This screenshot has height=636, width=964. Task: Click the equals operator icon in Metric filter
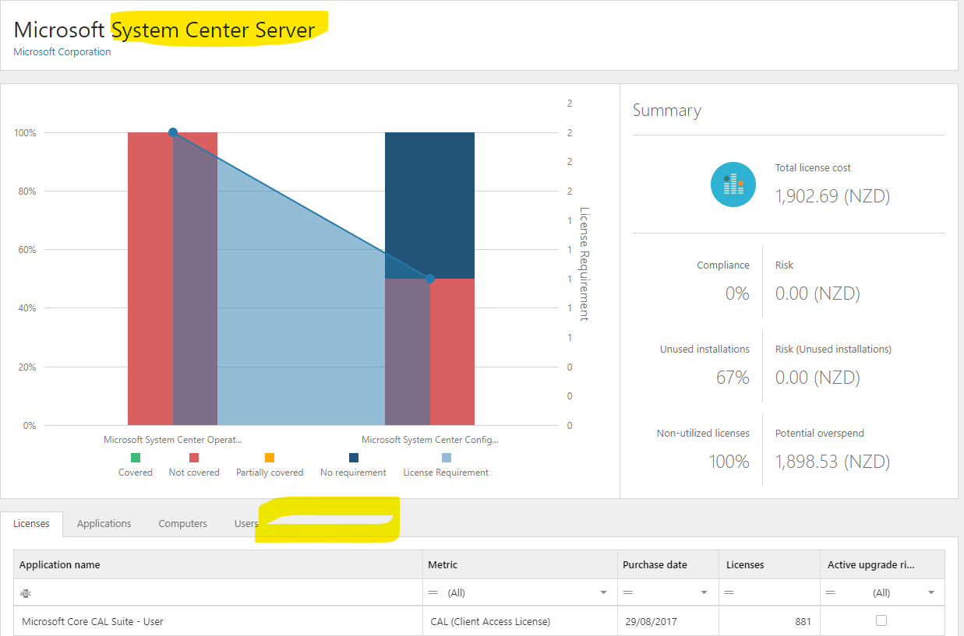[x=434, y=592]
